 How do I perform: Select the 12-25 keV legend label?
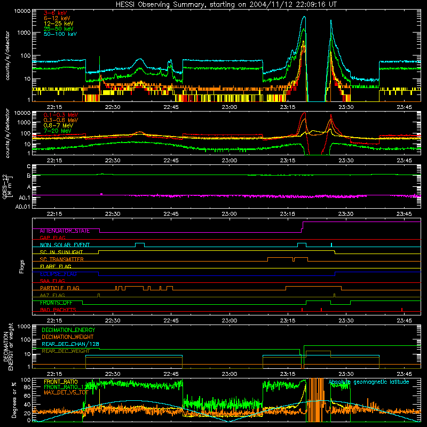[59, 23]
